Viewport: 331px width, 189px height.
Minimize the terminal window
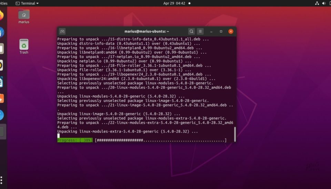211,31
